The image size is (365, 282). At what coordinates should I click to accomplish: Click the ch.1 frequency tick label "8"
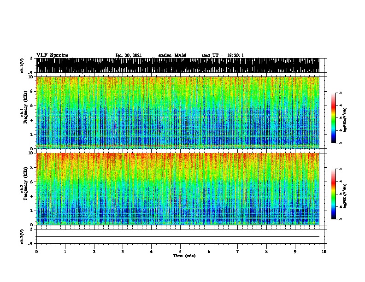coord(32,91)
